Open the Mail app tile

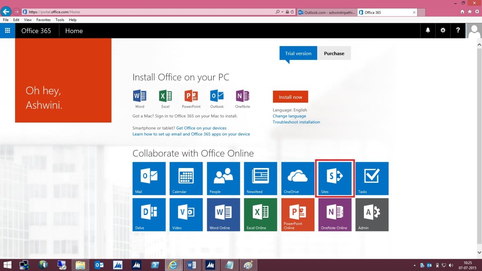149,178
